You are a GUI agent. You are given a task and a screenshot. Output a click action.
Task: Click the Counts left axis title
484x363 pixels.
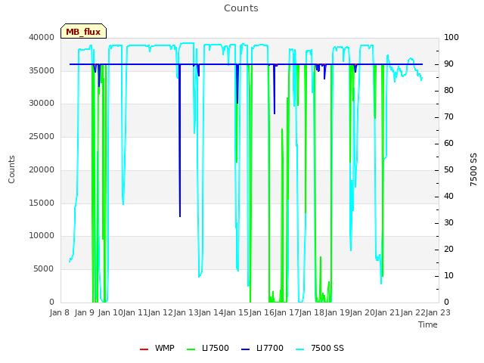tap(12, 169)
